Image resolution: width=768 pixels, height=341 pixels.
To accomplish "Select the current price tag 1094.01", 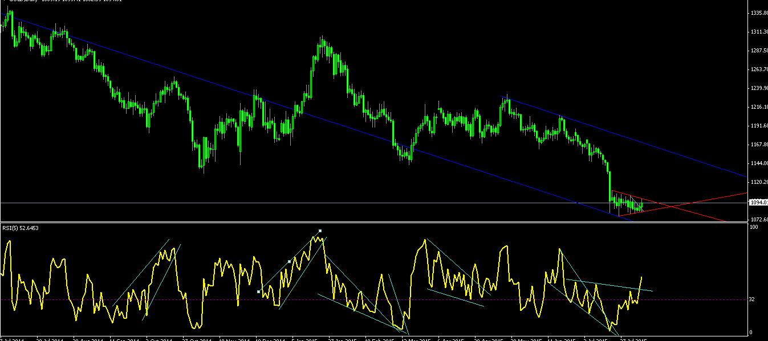I will [759, 203].
